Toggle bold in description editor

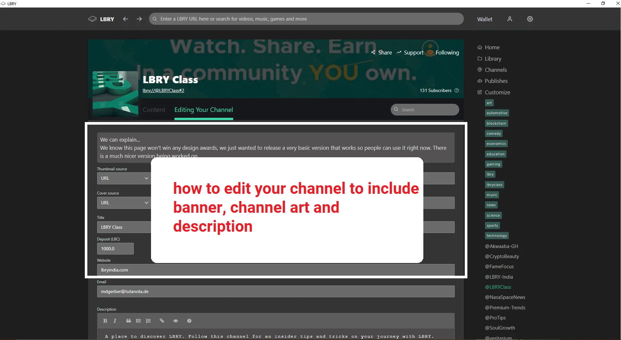pyautogui.click(x=105, y=321)
